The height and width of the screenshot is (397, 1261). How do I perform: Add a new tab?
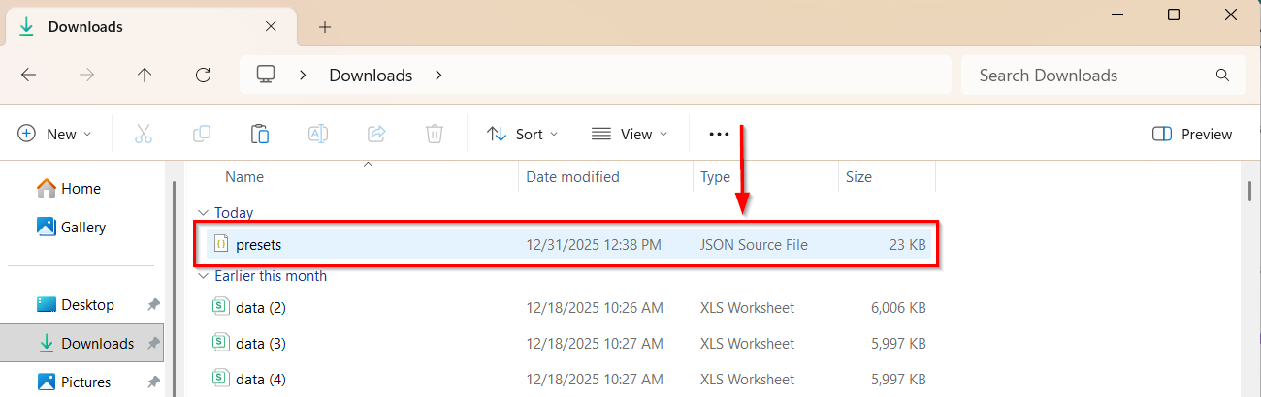[x=325, y=27]
